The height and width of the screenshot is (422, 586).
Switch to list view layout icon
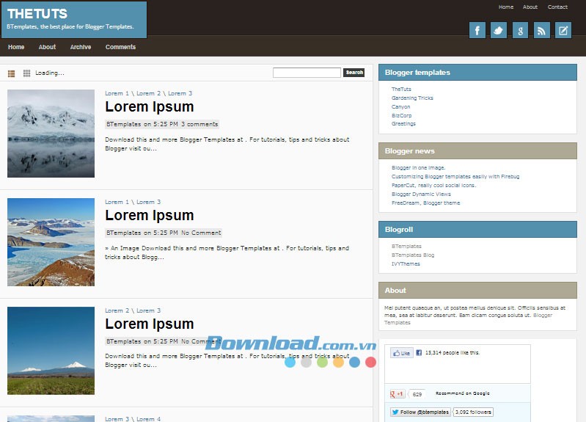tap(12, 73)
